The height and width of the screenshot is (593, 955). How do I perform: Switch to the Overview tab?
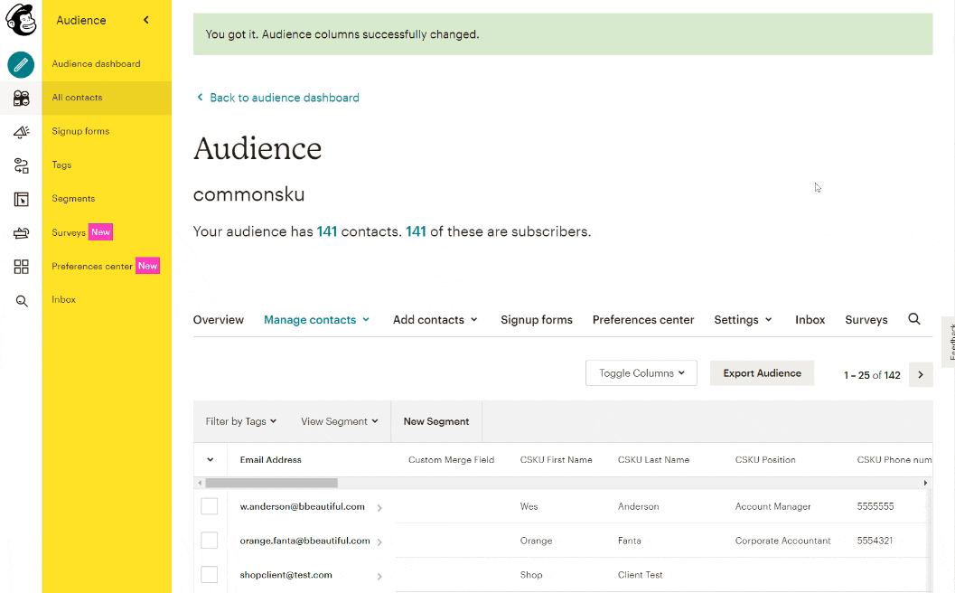click(x=218, y=319)
